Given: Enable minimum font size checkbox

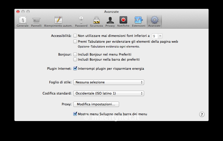Looking at the screenshot, I should (75, 36).
